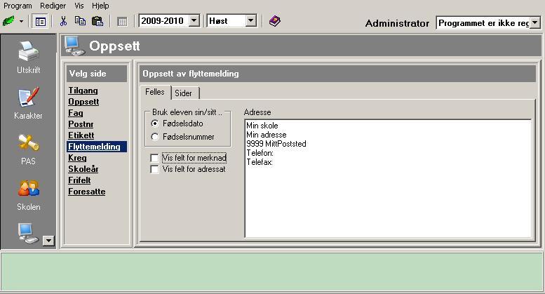Switch to the Sider tab

[x=184, y=93]
